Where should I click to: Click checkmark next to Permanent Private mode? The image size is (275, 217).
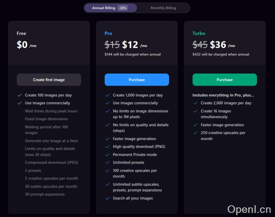(107, 155)
